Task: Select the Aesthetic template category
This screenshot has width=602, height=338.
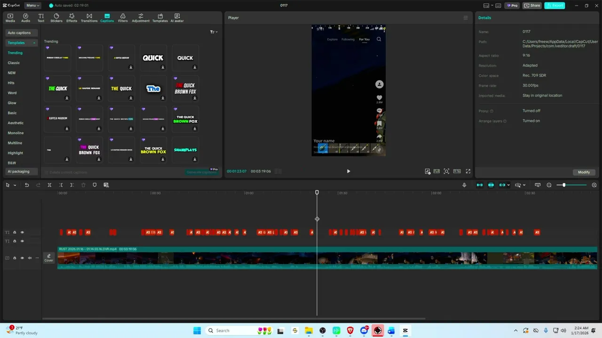Action: [x=16, y=123]
